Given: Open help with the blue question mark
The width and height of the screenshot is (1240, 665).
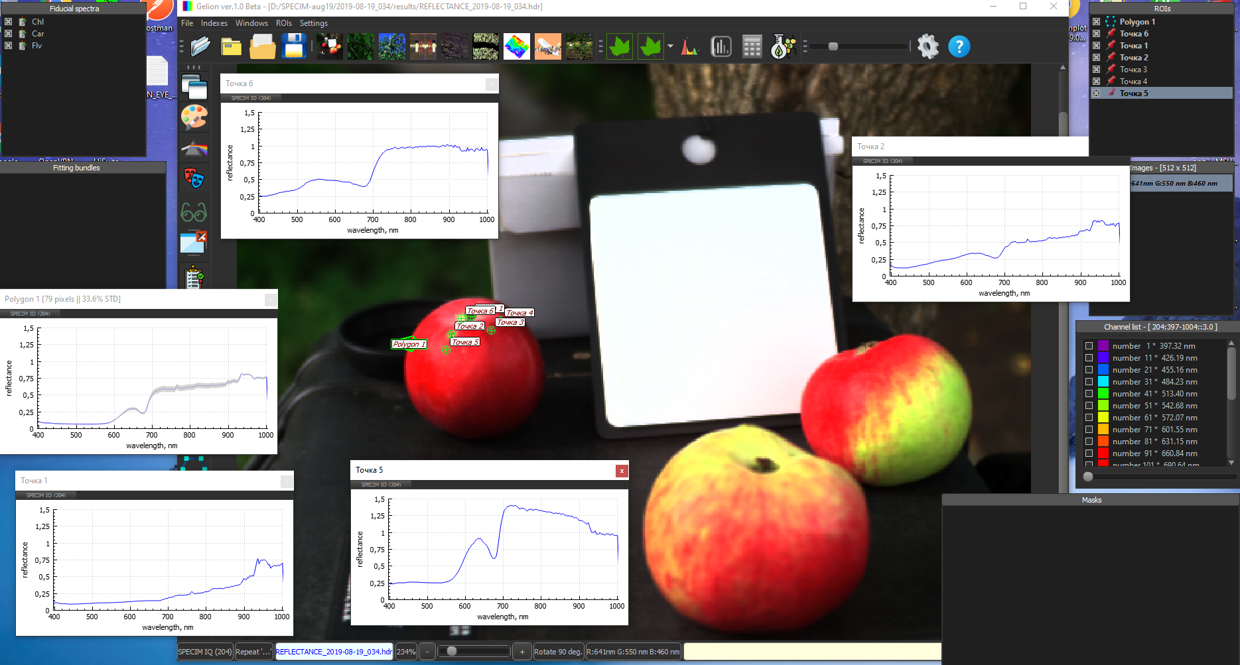Looking at the screenshot, I should pos(959,46).
